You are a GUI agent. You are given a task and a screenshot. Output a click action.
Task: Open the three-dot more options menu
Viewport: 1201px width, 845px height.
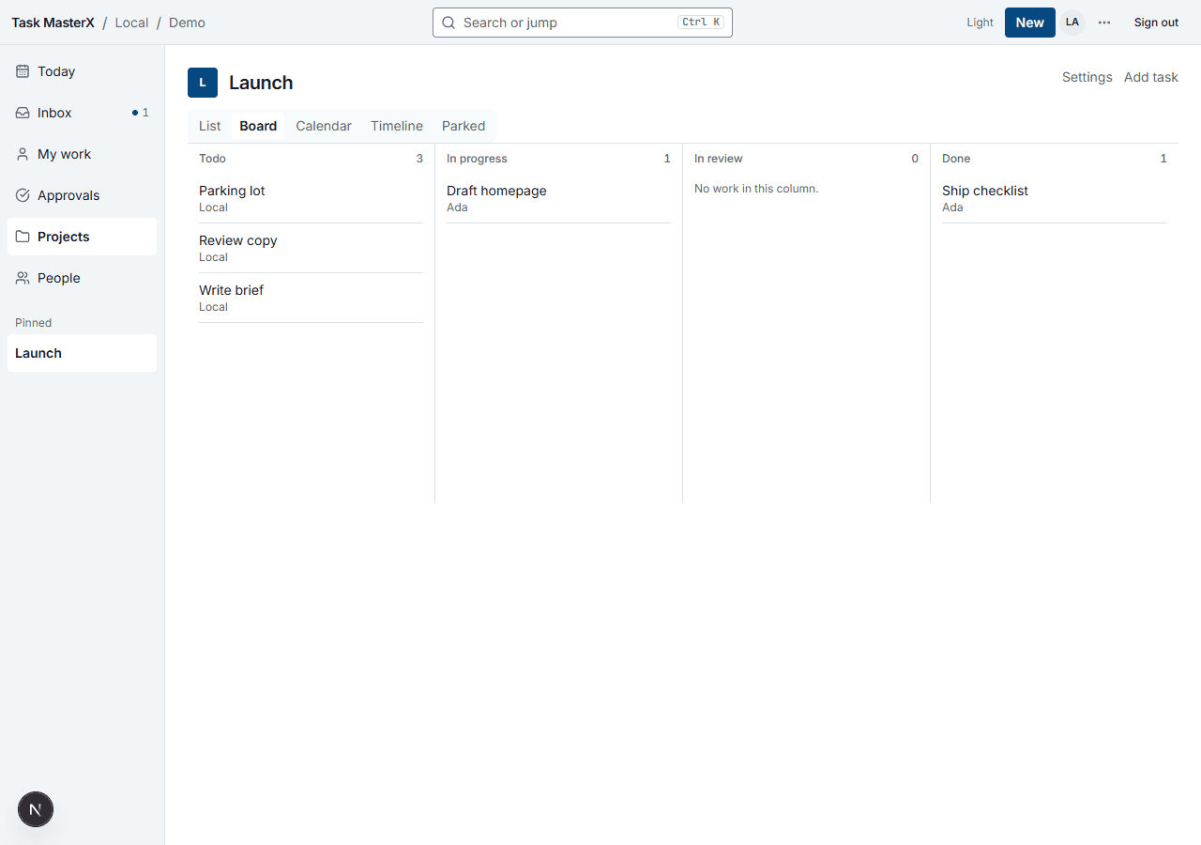(1104, 23)
